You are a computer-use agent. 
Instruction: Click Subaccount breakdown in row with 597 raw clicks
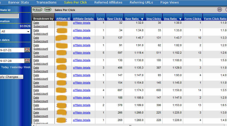(x=41, y=56)
